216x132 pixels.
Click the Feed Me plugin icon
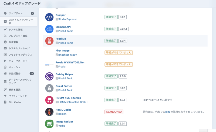click(x=49, y=41)
